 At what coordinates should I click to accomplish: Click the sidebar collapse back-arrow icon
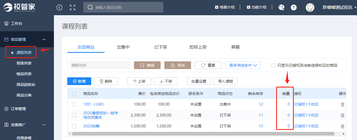[59, 7]
